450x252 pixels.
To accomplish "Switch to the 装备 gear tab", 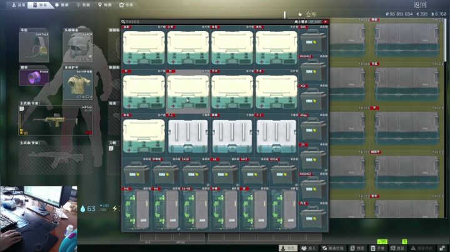I will pyautogui.click(x=41, y=5).
